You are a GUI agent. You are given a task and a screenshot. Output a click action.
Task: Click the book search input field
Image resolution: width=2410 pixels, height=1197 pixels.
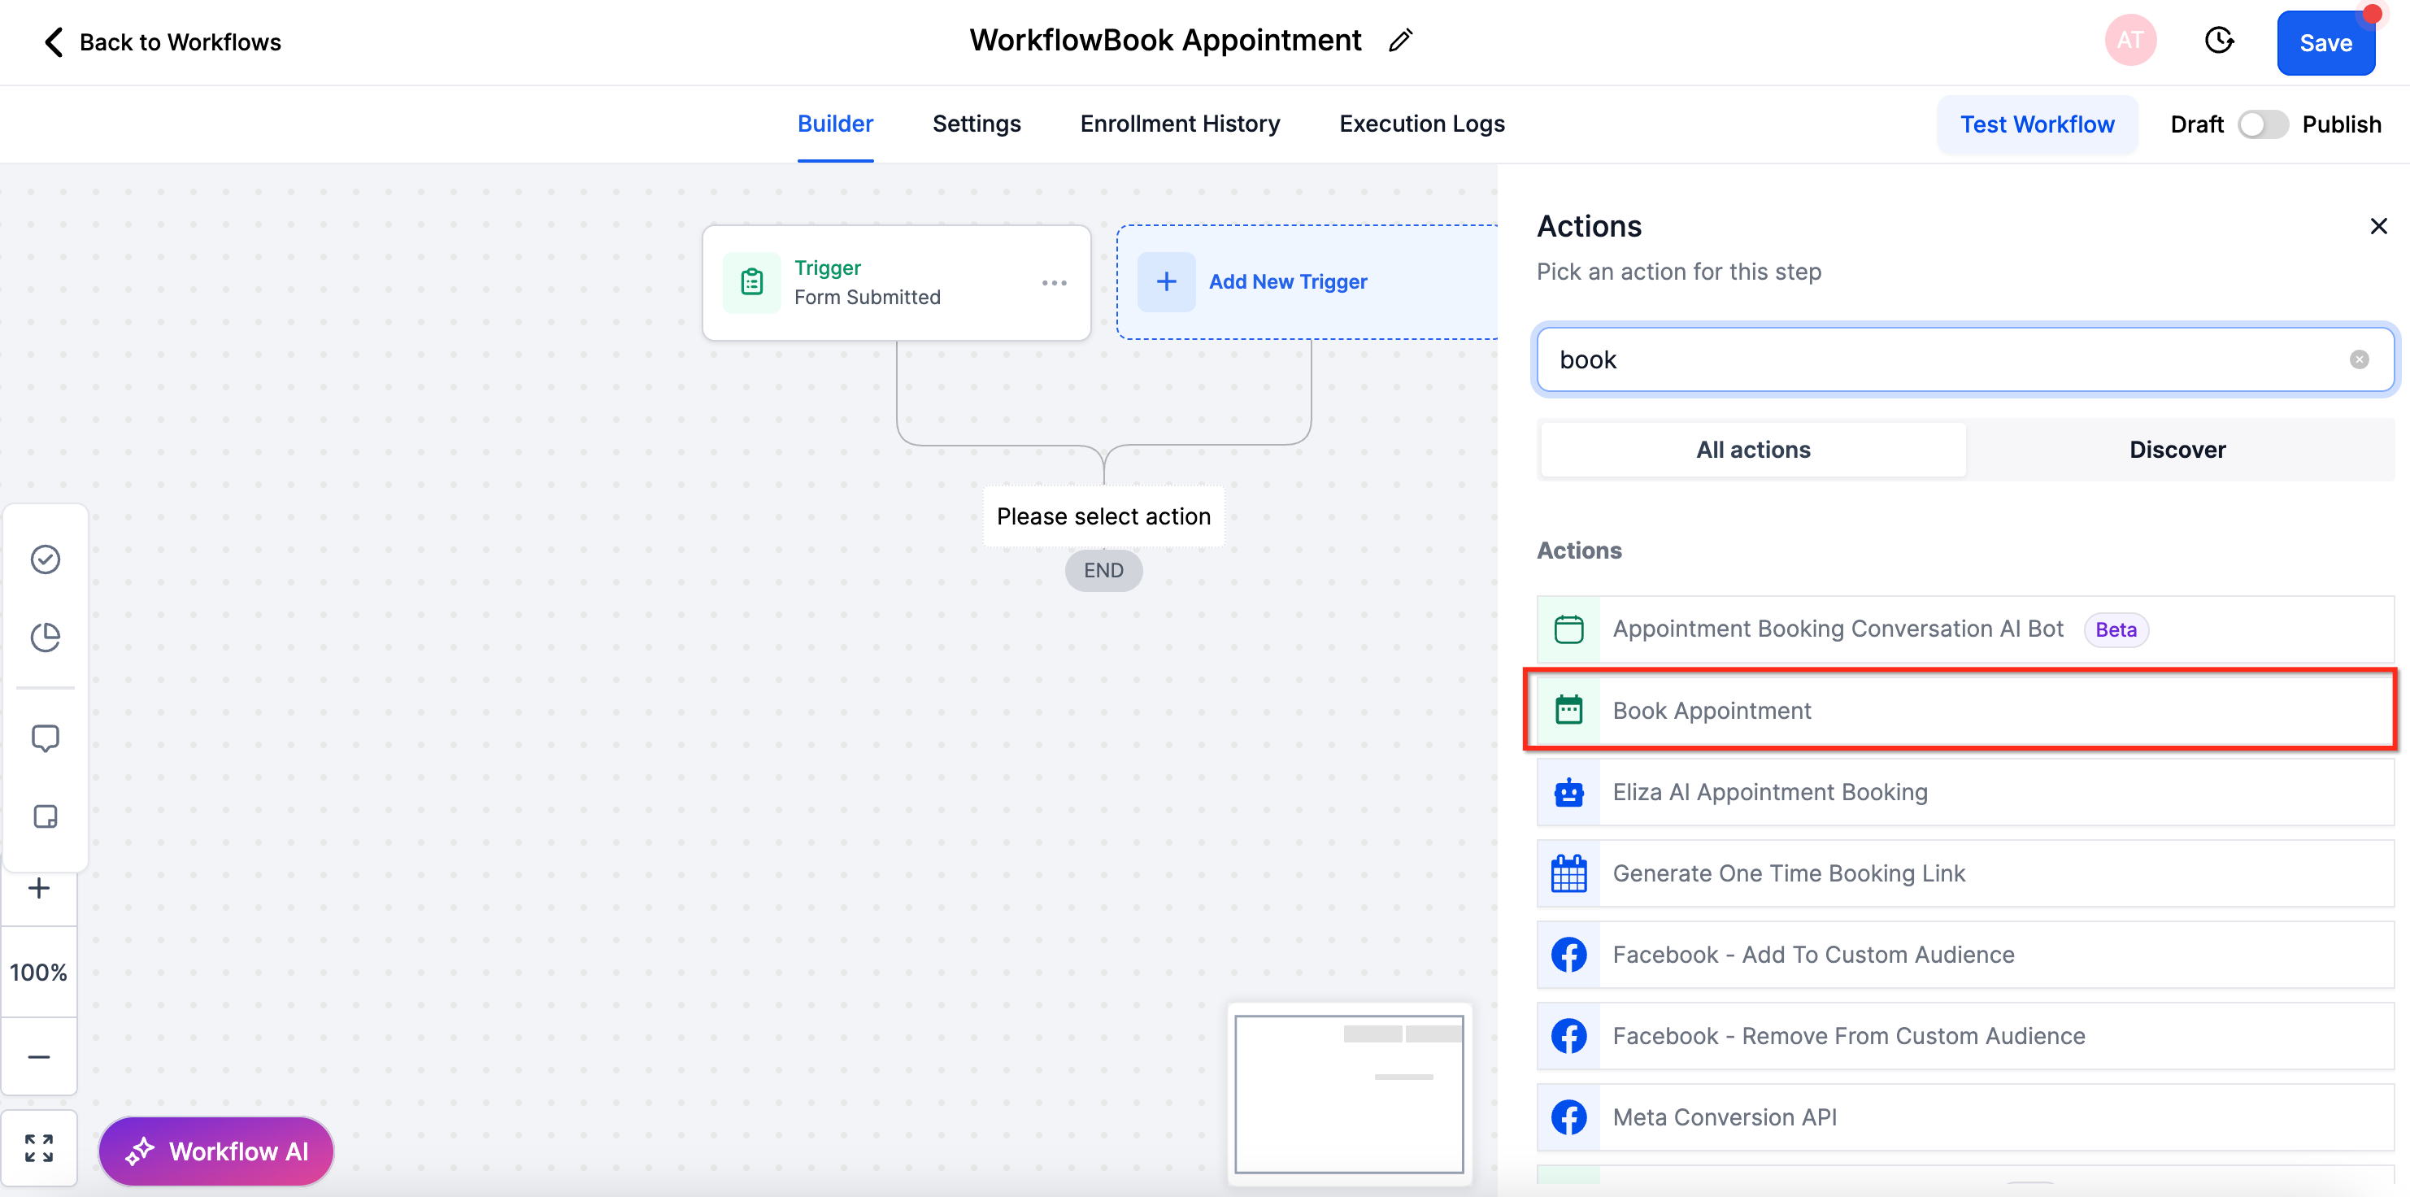pyautogui.click(x=1946, y=359)
